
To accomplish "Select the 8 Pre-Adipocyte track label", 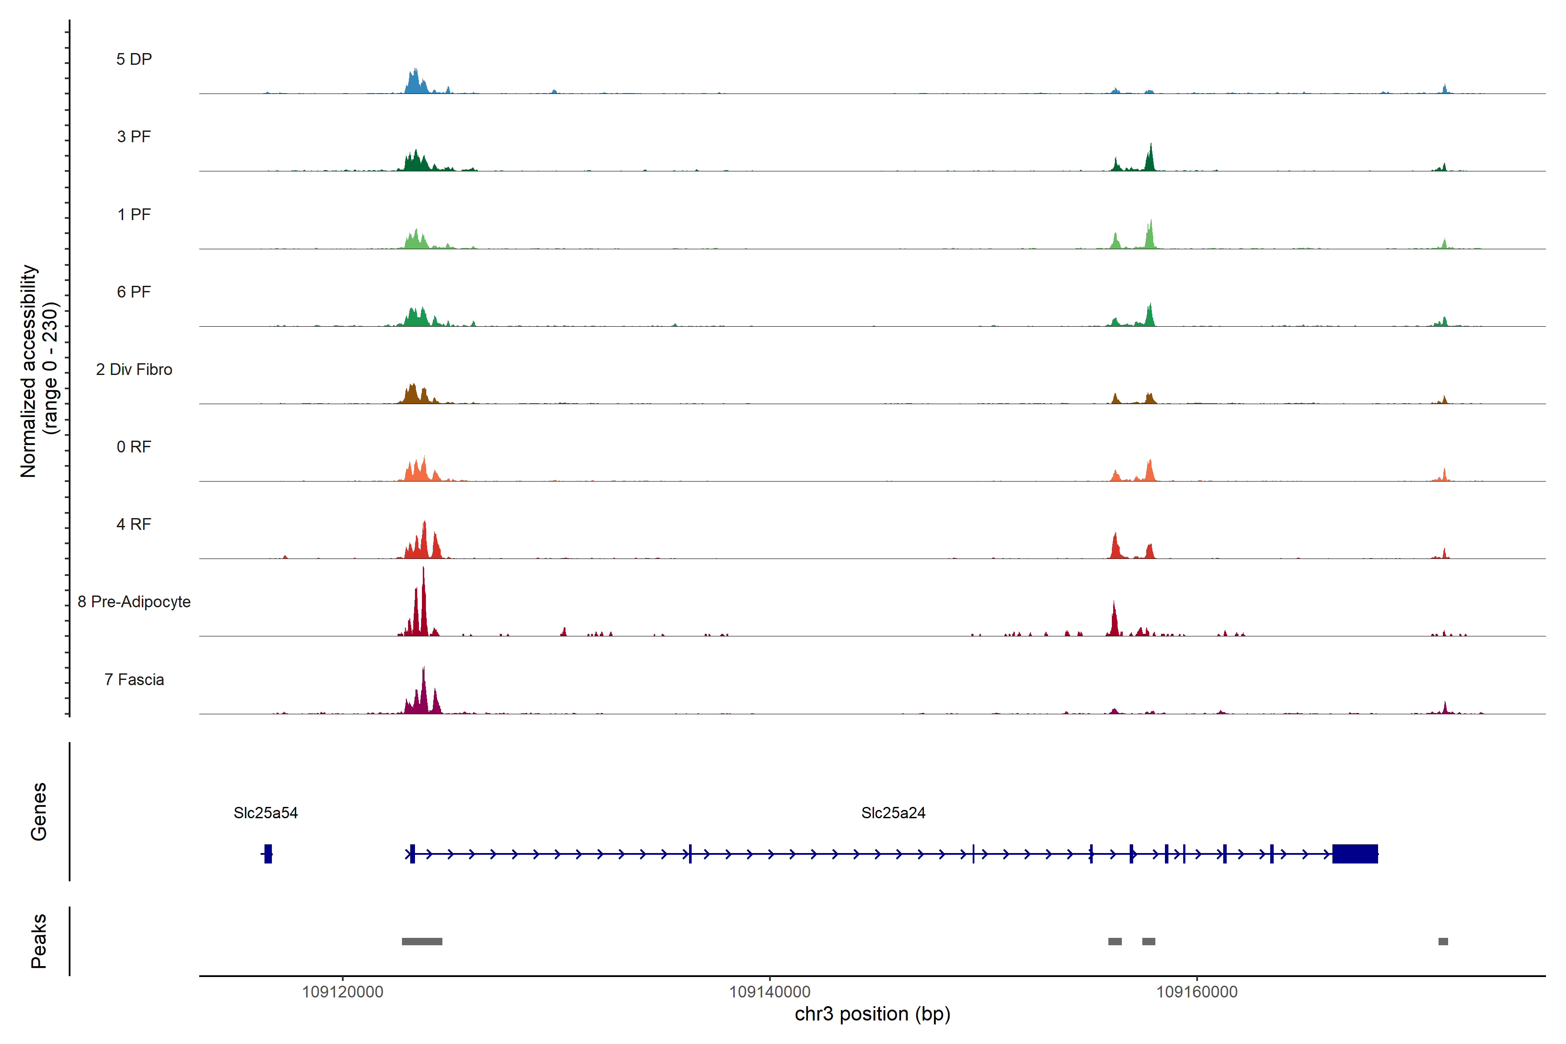I will [x=134, y=601].
